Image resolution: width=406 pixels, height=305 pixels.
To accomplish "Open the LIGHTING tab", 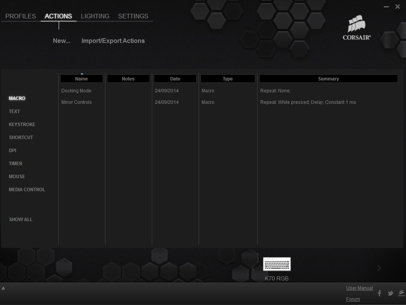I will (x=95, y=16).
